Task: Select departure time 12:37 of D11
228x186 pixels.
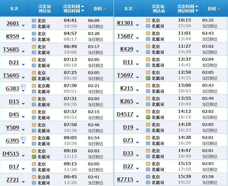Action: pos(185,59)
